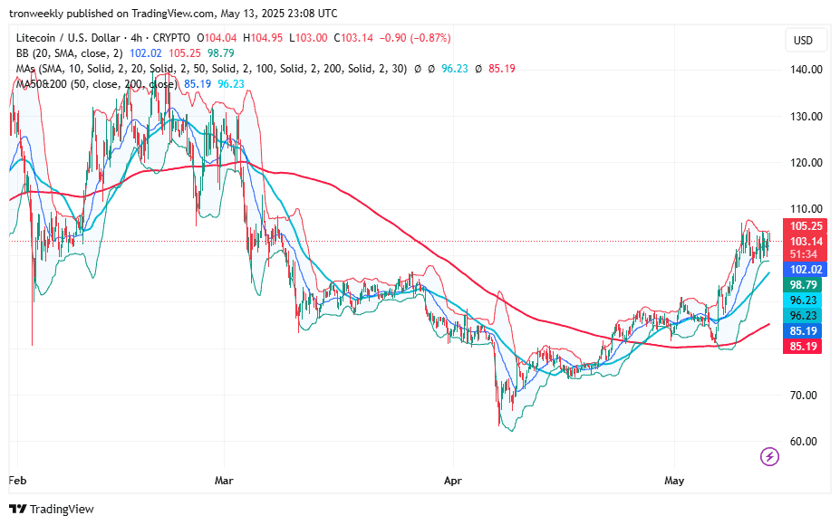The image size is (840, 525).
Task: Click the 110.00 price axis value
Action: click(x=806, y=209)
